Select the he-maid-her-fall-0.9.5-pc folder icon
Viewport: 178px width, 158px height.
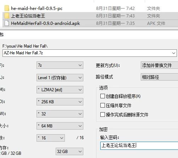coord(7,9)
